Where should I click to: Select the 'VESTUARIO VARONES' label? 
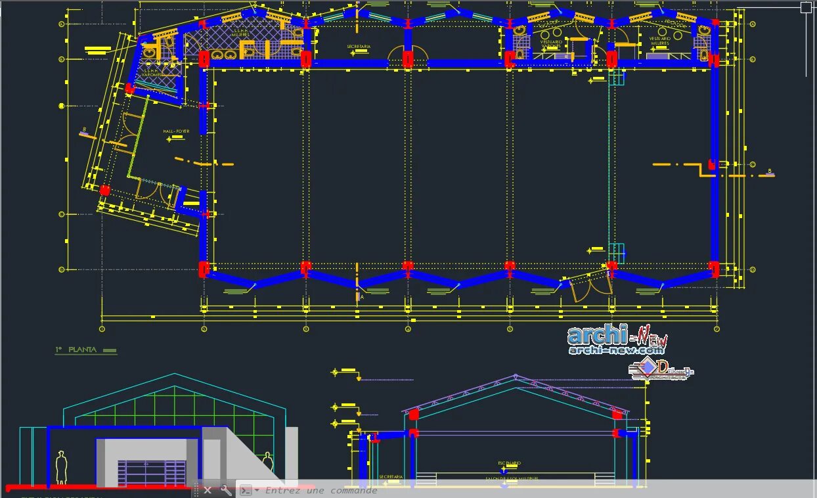click(550, 43)
